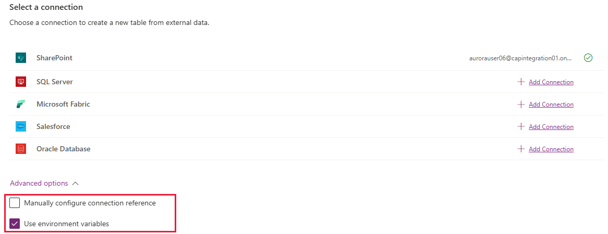This screenshot has width=608, height=234.
Task: Click the Microsoft Fabric connector icon
Action: coord(21,105)
